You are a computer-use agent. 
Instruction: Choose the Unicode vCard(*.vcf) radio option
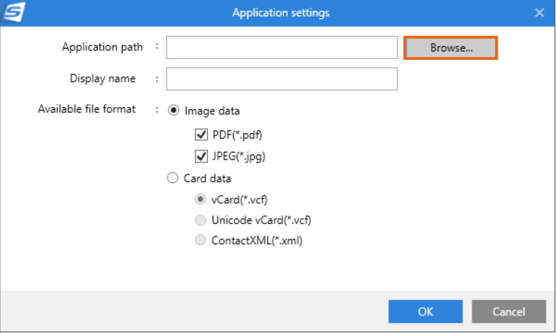pyautogui.click(x=200, y=220)
